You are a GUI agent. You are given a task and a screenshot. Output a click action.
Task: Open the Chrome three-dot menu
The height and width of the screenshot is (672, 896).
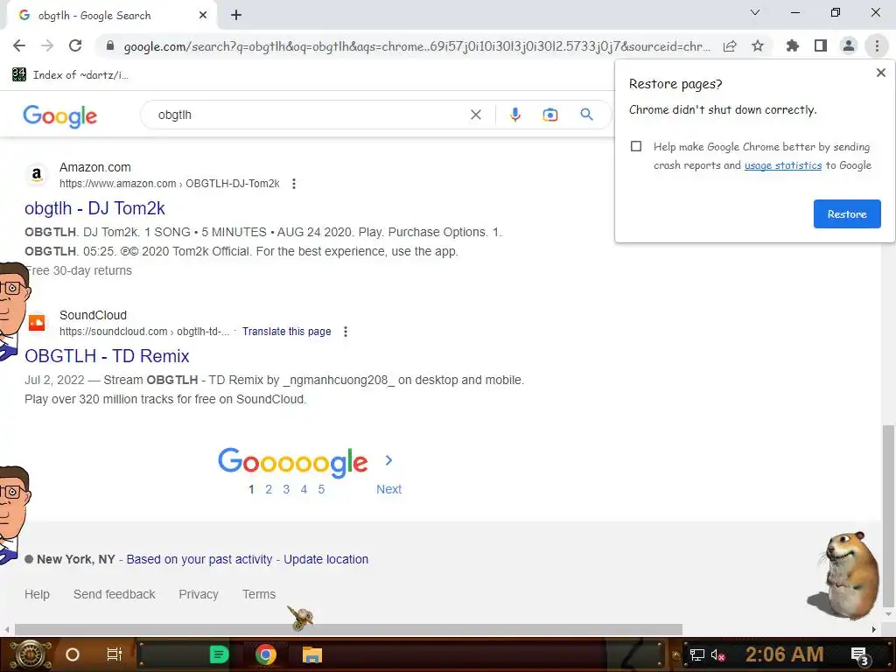(877, 45)
